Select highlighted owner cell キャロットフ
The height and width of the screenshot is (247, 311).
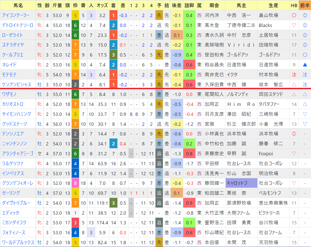pyautogui.click(x=241, y=183)
